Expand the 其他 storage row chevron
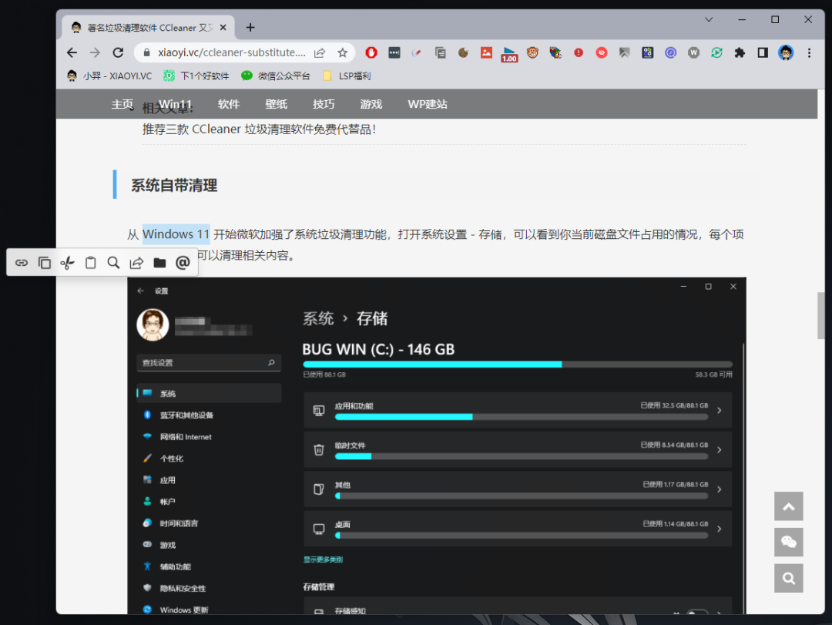 tap(719, 489)
